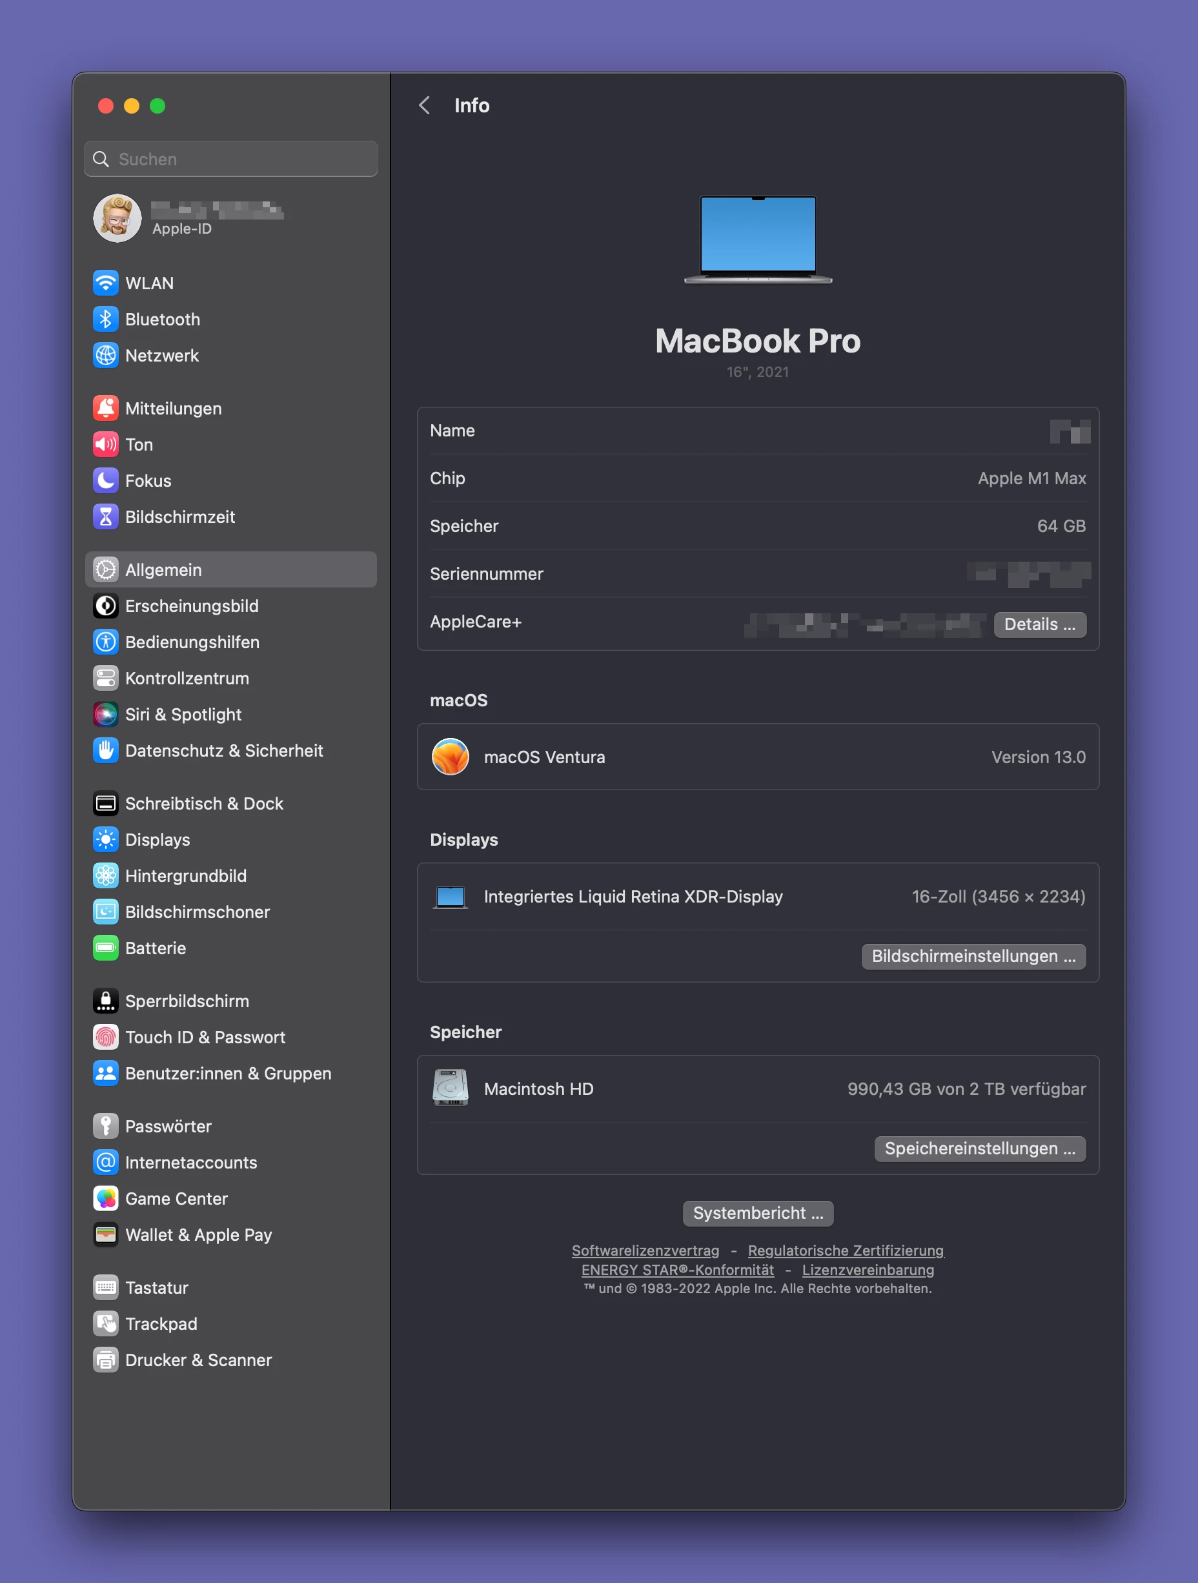Go back using the chevron beside Info
The width and height of the screenshot is (1198, 1583).
(424, 105)
